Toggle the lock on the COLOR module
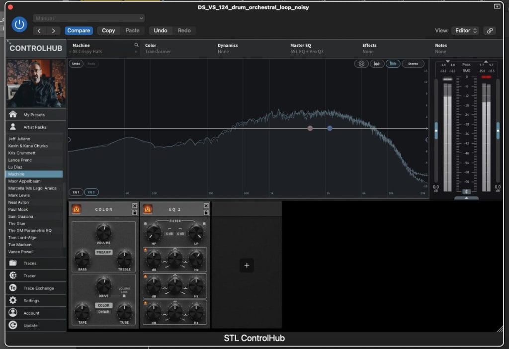Viewport: 509px width, 349px height. click(x=135, y=212)
